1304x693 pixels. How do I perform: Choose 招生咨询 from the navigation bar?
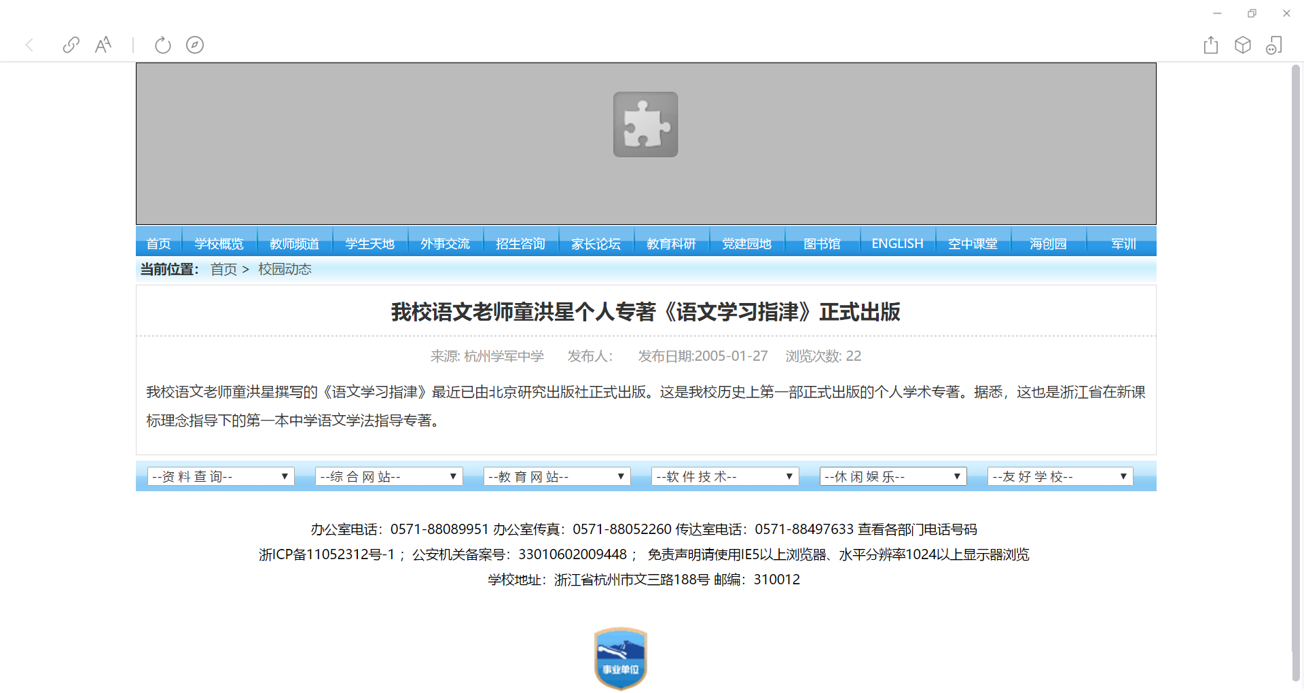520,243
